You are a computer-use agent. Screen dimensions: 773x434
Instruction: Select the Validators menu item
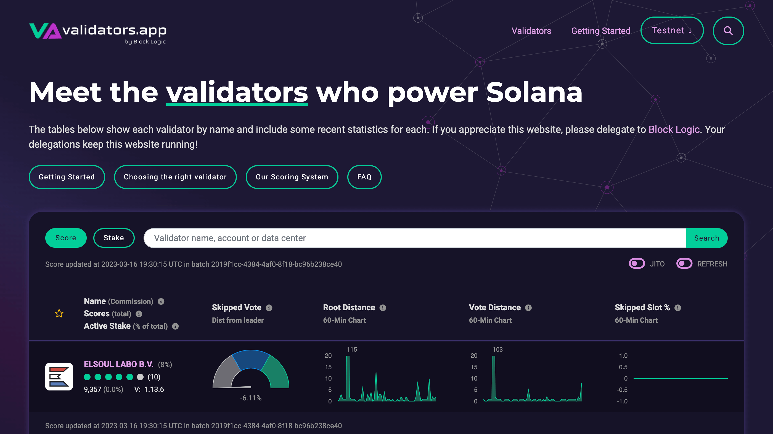[531, 31]
